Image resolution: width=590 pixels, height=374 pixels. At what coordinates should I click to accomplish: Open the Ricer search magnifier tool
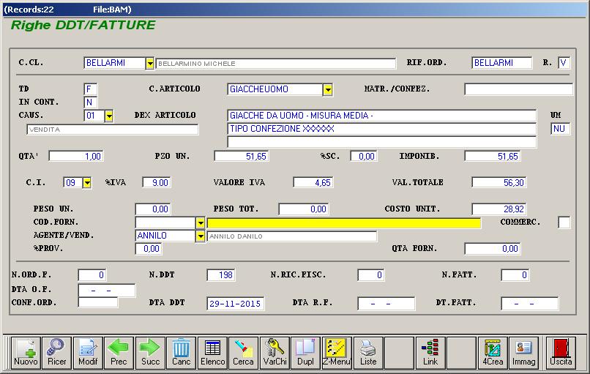[x=57, y=353]
